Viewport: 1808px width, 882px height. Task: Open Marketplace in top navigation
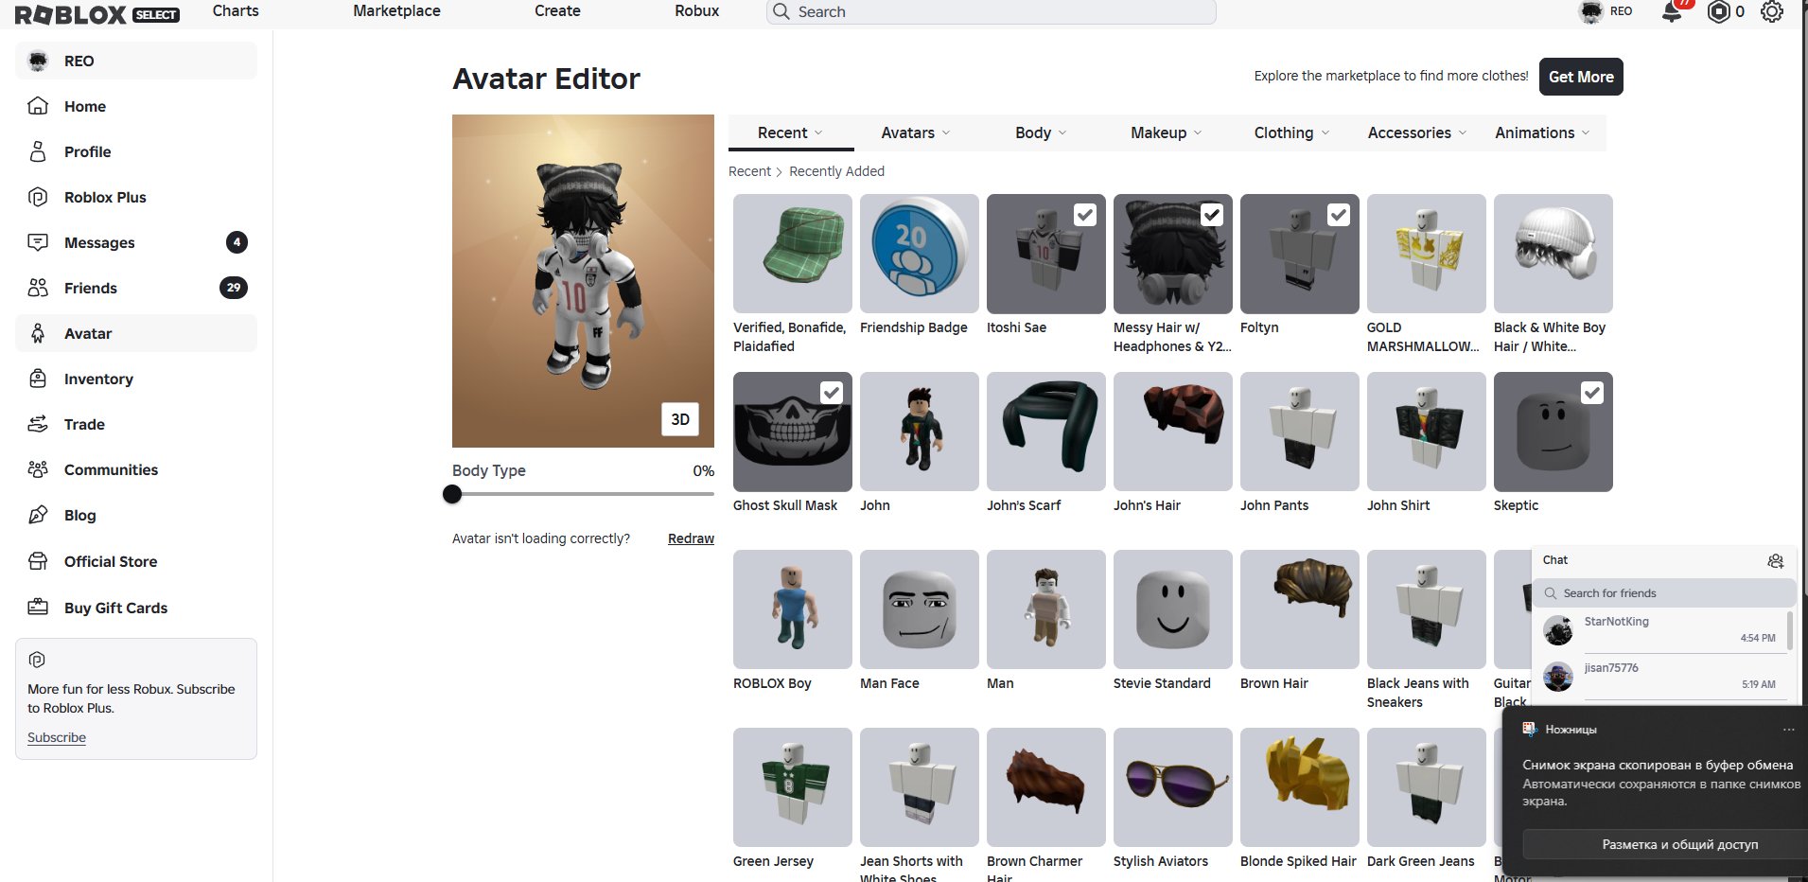396,11
